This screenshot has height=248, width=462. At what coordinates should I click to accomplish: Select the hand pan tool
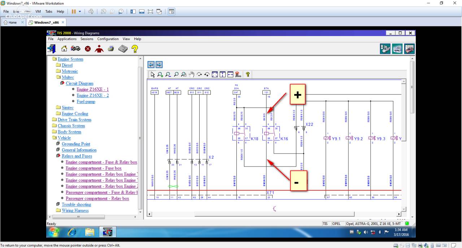pyautogui.click(x=192, y=75)
